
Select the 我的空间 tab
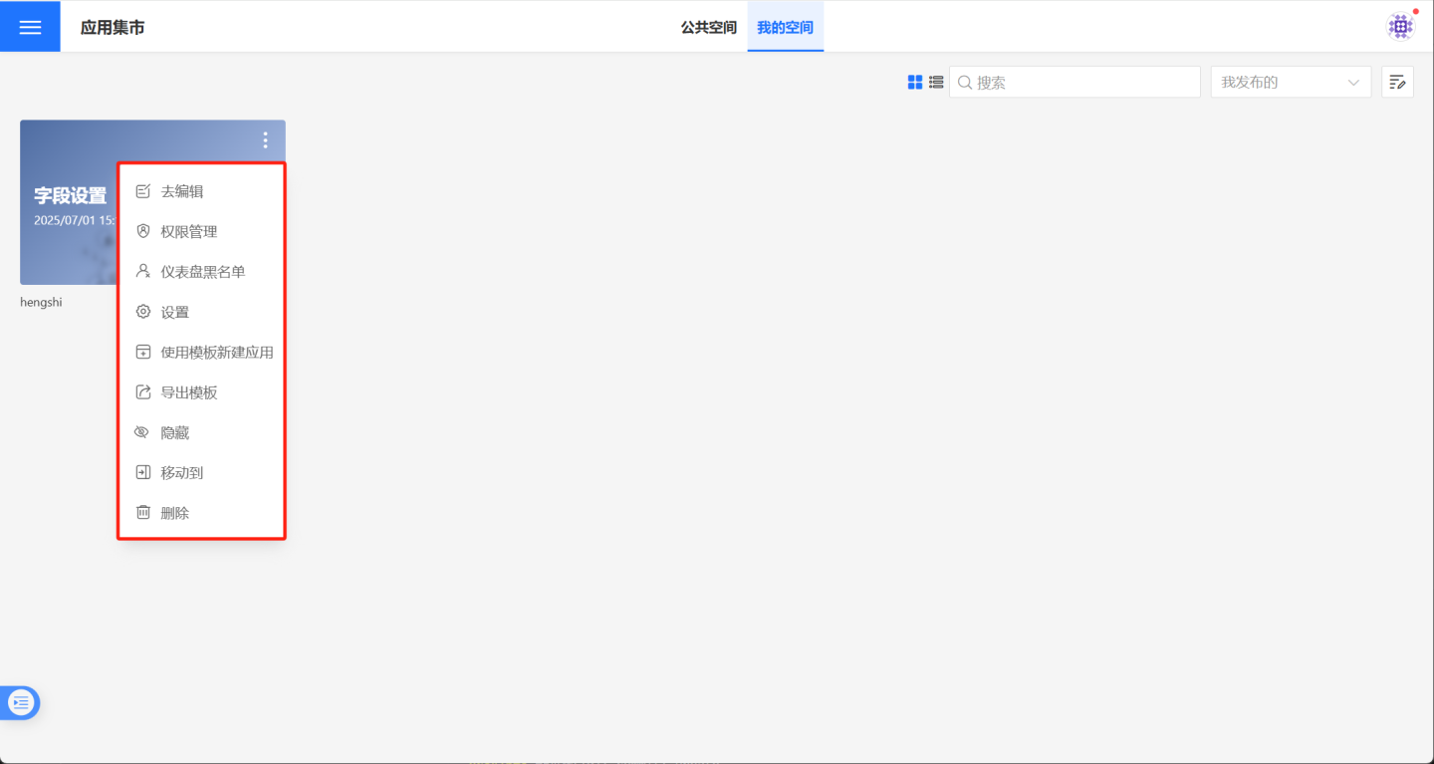[785, 27]
